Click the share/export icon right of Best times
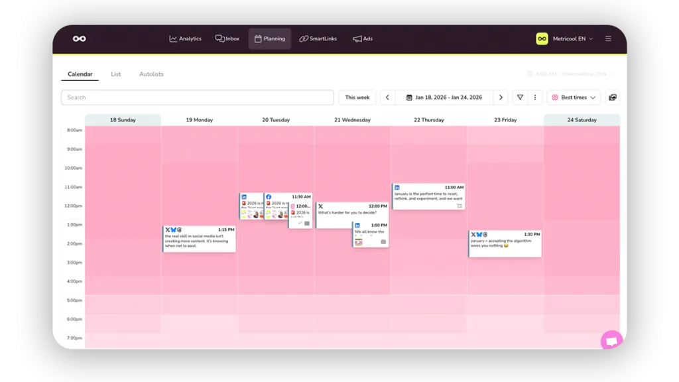This screenshot has height=382, width=679. pyautogui.click(x=612, y=97)
